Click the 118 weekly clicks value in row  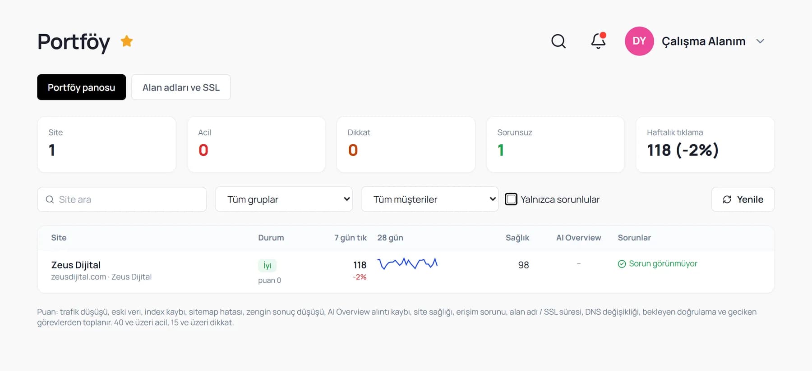coord(360,265)
